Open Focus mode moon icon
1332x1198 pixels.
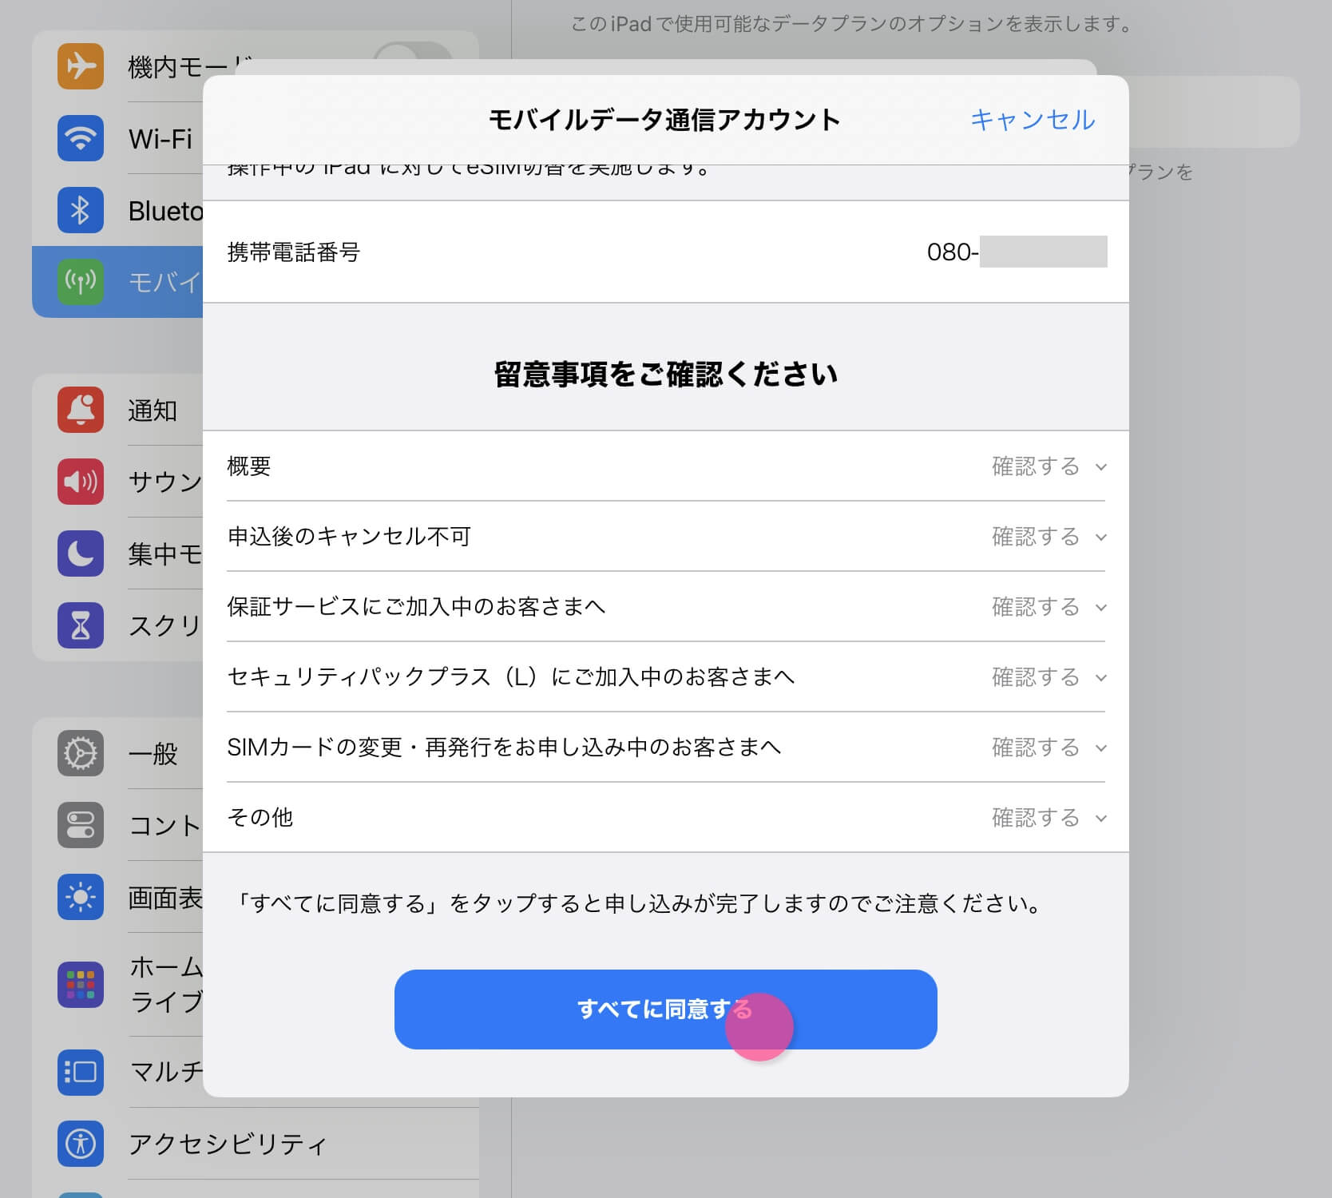81,553
